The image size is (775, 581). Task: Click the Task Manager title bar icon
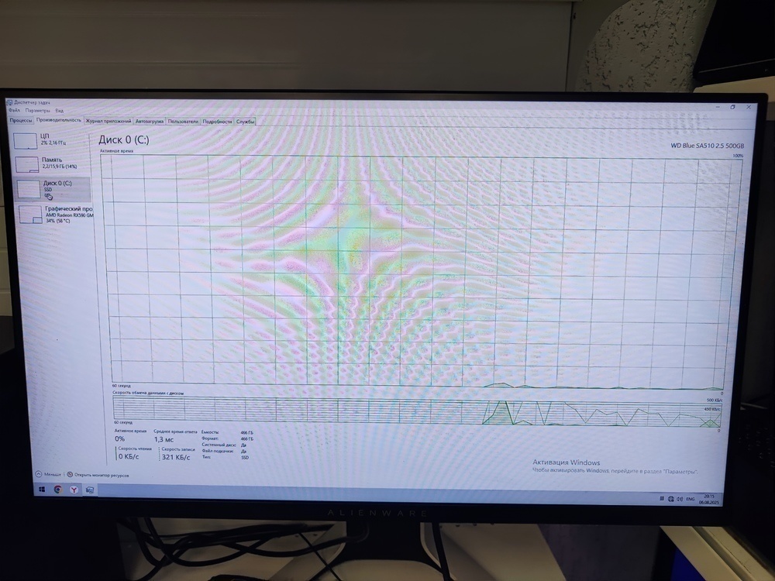click(9, 102)
